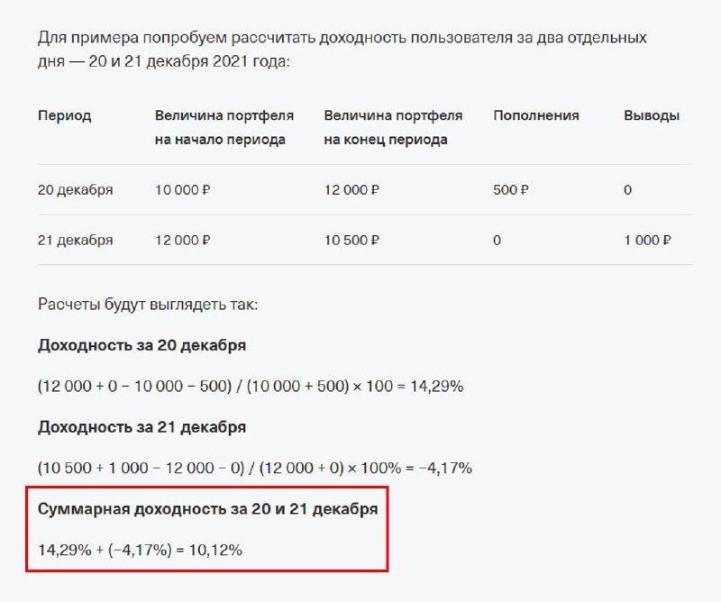721x602 pixels.
Task: Click 'Величина портфеля на конец периода' header
Action: point(393,127)
